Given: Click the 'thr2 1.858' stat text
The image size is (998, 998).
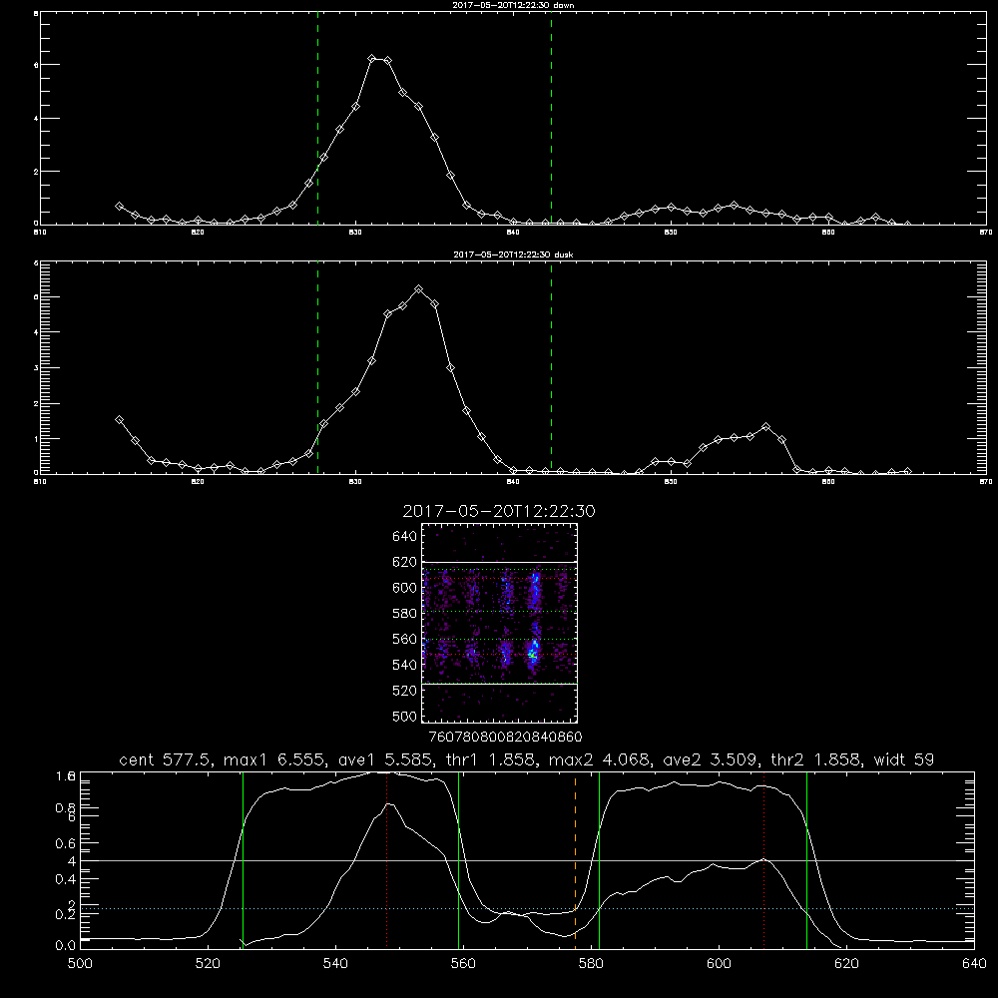Looking at the screenshot, I should 817,759.
